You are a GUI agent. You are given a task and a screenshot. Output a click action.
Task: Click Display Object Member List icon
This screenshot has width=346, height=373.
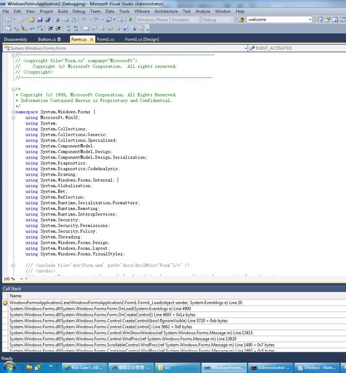coord(9,29)
